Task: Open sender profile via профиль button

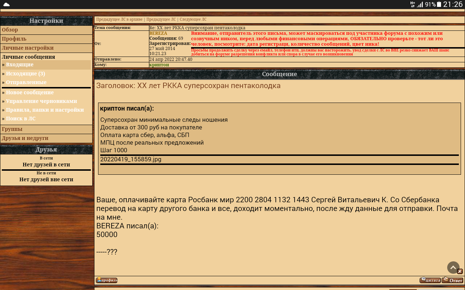Action: click(106, 280)
